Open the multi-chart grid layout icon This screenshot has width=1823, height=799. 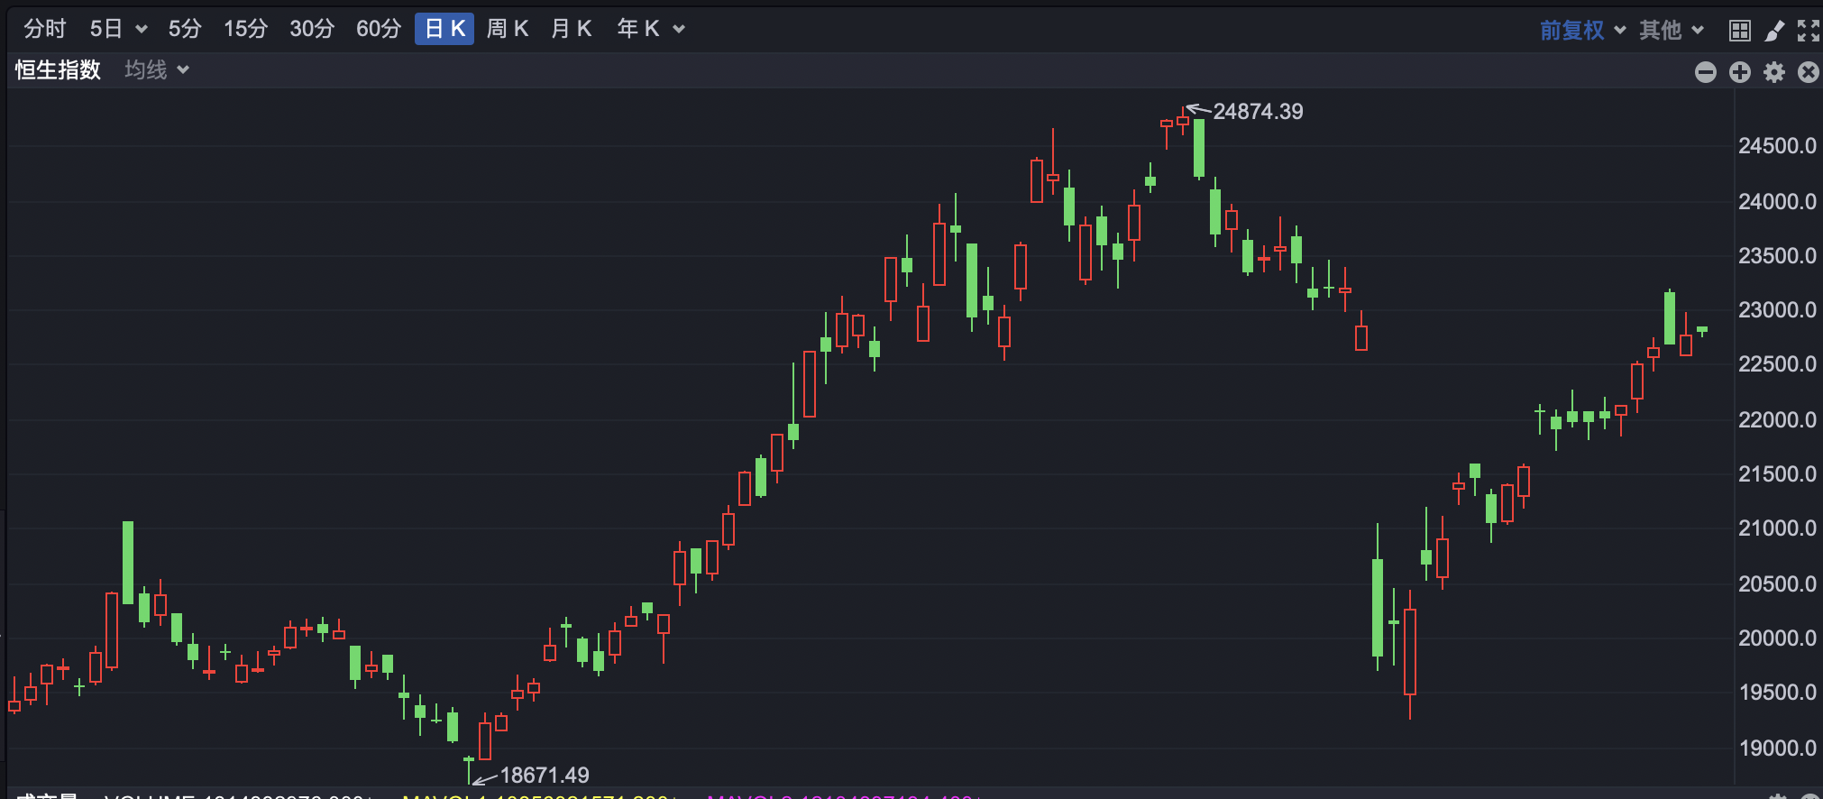tap(1739, 31)
